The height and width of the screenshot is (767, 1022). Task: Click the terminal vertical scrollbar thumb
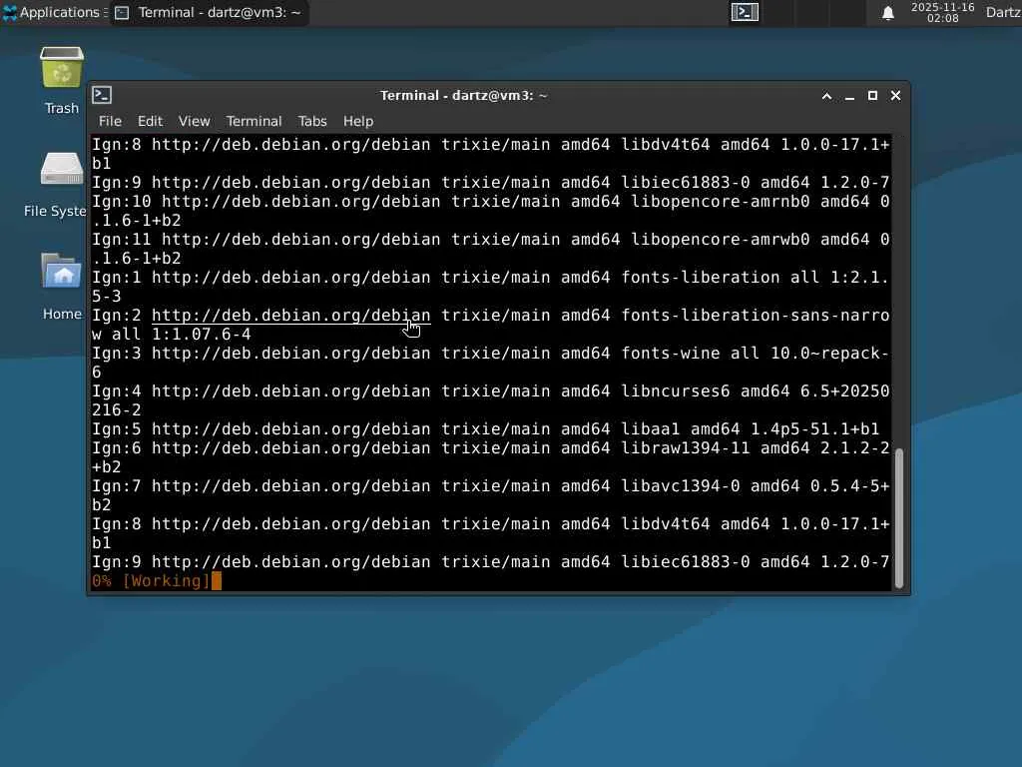tap(899, 518)
